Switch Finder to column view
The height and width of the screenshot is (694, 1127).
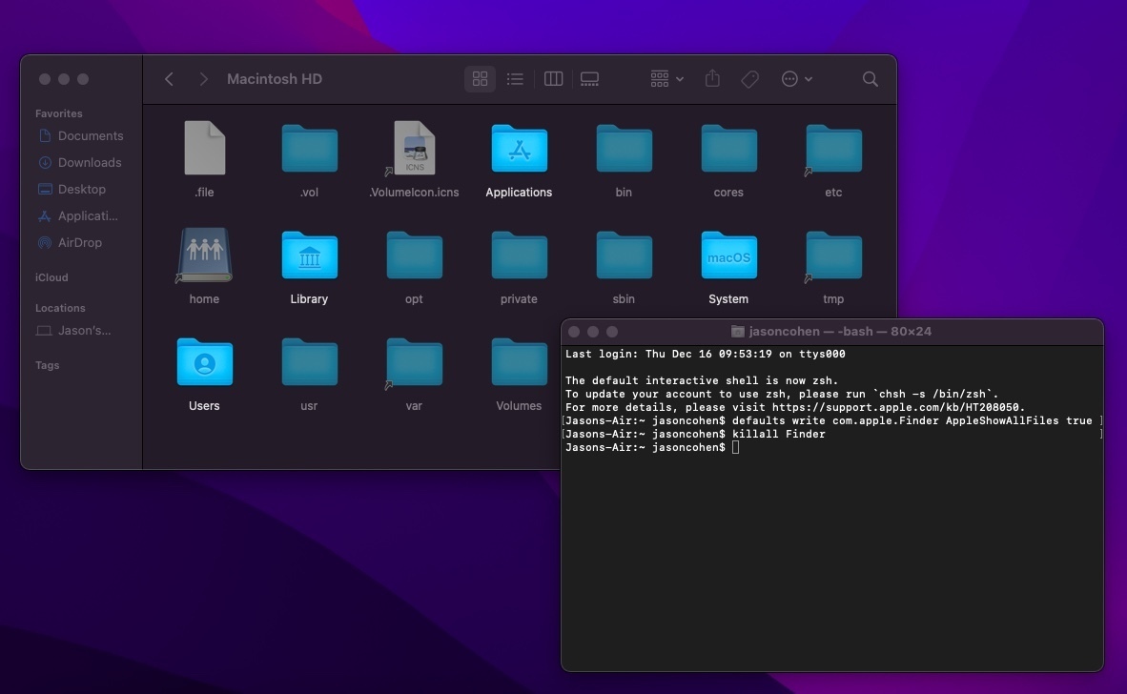pos(552,79)
